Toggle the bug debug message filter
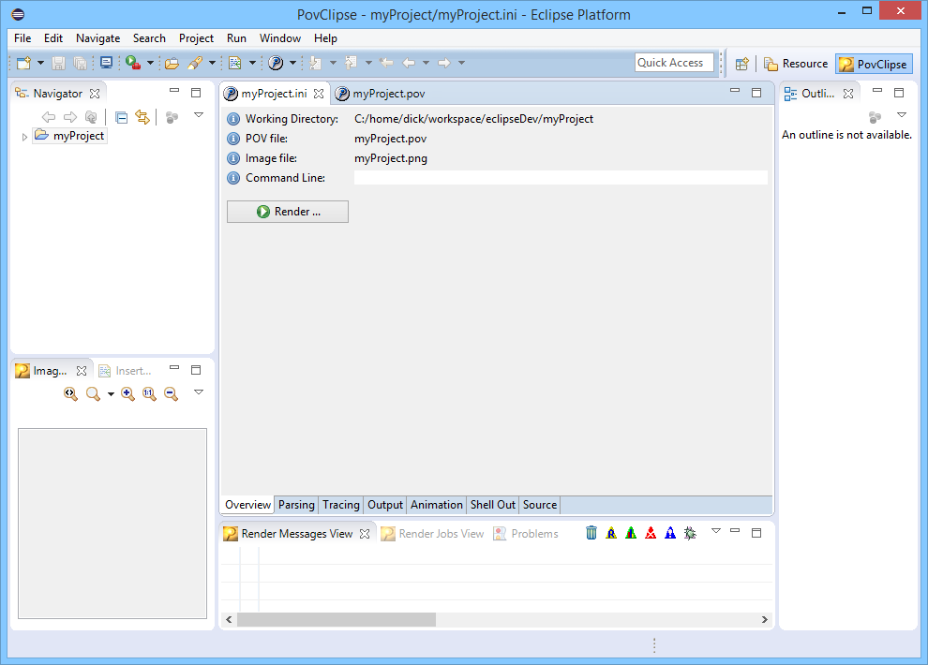The width and height of the screenshot is (928, 665). [x=690, y=533]
